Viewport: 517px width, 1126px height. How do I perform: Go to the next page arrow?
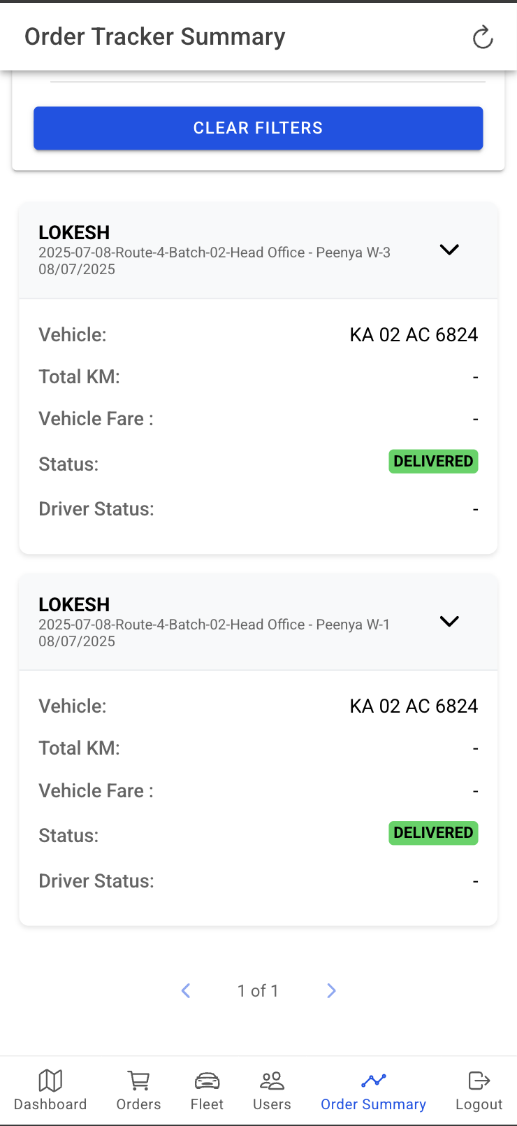[331, 990]
